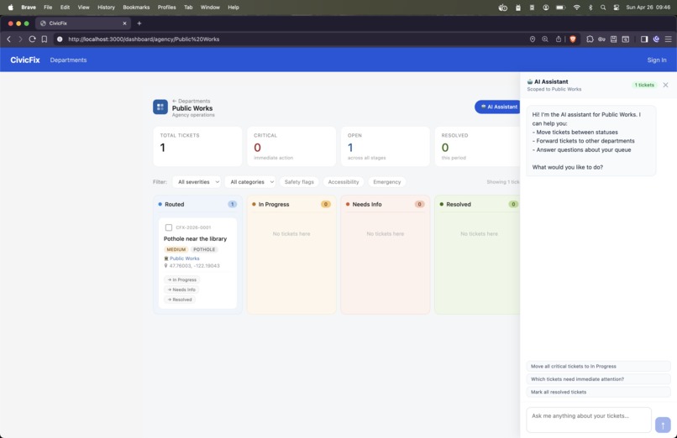Click the 1 tickets badge
Viewport: 677px width, 438px height.
point(643,85)
